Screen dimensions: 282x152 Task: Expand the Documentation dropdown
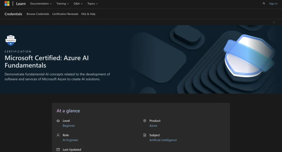[41, 4]
